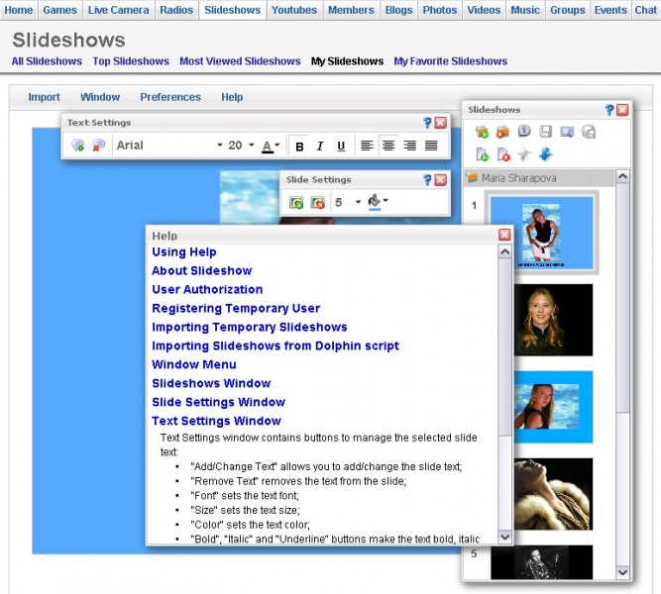Viewport: 661px width, 594px height.
Task: Open the Help menu in editor toolbar
Action: click(232, 97)
